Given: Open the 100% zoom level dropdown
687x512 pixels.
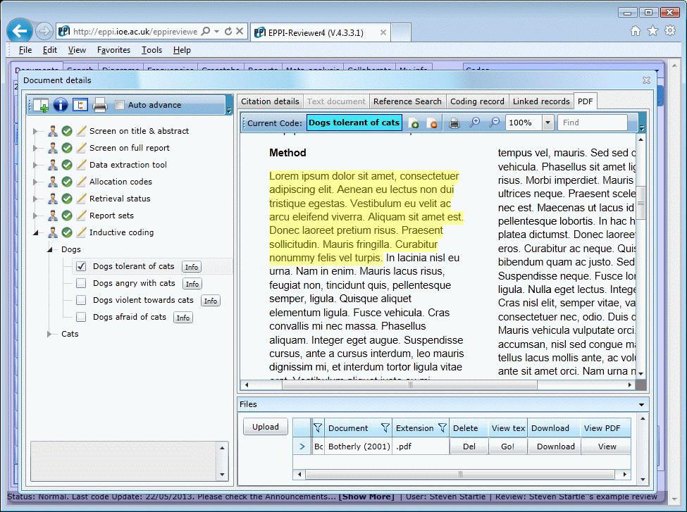Looking at the screenshot, I should (548, 123).
